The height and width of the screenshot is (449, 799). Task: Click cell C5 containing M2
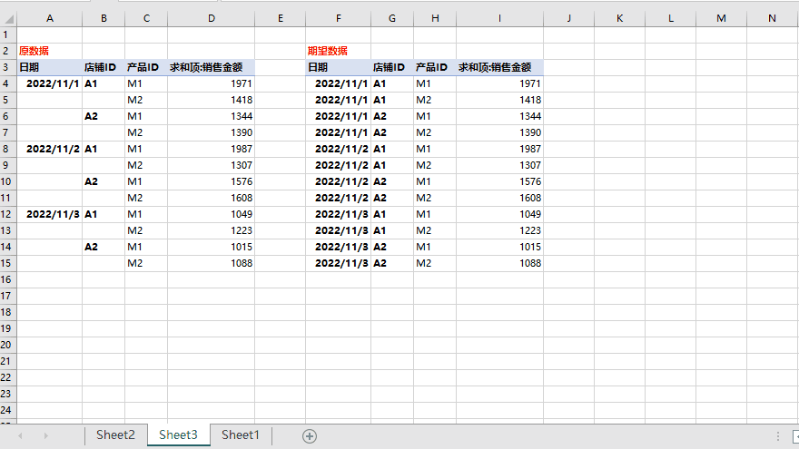[x=146, y=100]
